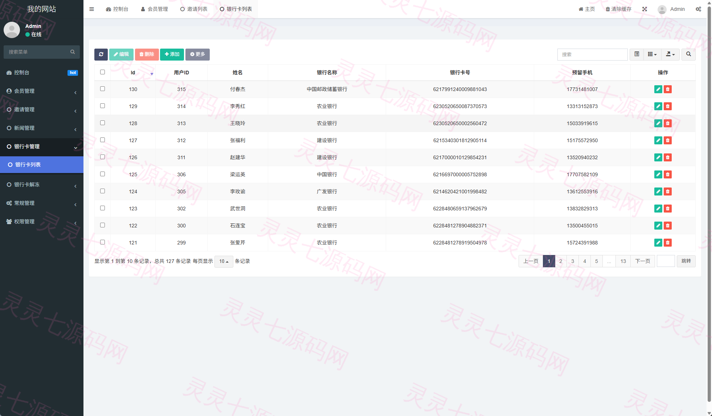The width and height of the screenshot is (712, 416).
Task: Click the 清除缓存 link
Action: (x=618, y=9)
